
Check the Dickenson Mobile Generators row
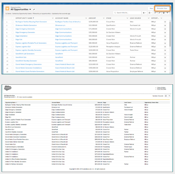[13, 25]
